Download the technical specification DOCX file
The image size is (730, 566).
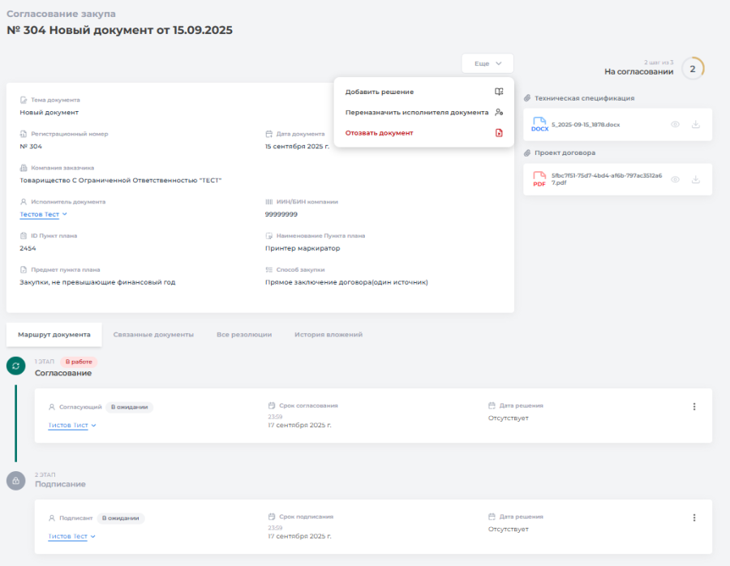pos(695,125)
